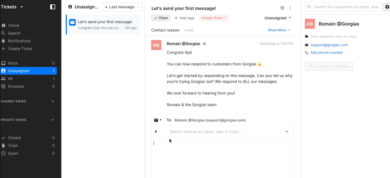Click customer name Romain @Gorgias in panel

339,24
